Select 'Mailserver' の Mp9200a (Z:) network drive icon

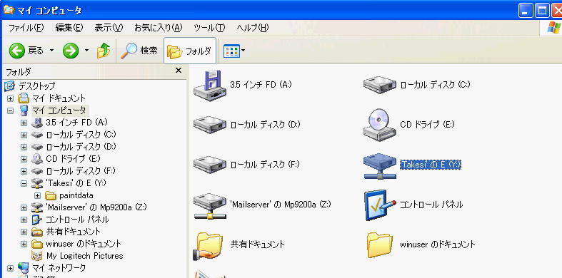210,205
